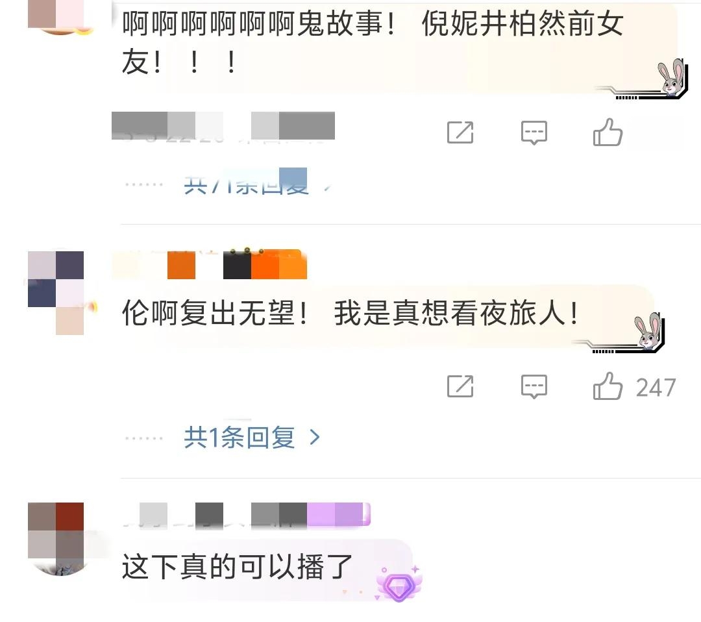Image resolution: width=701 pixels, height=622 pixels.
Task: Click the purple diamond badge on third comment
Action: [x=399, y=584]
